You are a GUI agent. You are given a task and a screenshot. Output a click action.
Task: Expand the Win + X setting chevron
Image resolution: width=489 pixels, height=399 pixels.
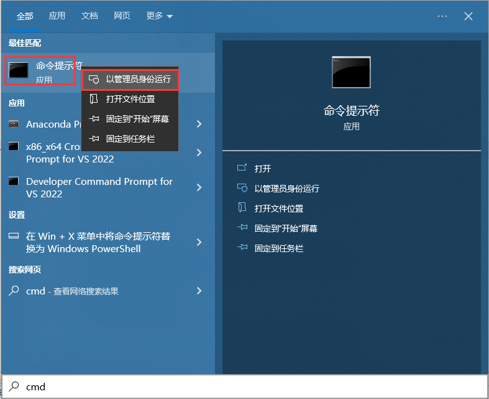[x=199, y=242]
